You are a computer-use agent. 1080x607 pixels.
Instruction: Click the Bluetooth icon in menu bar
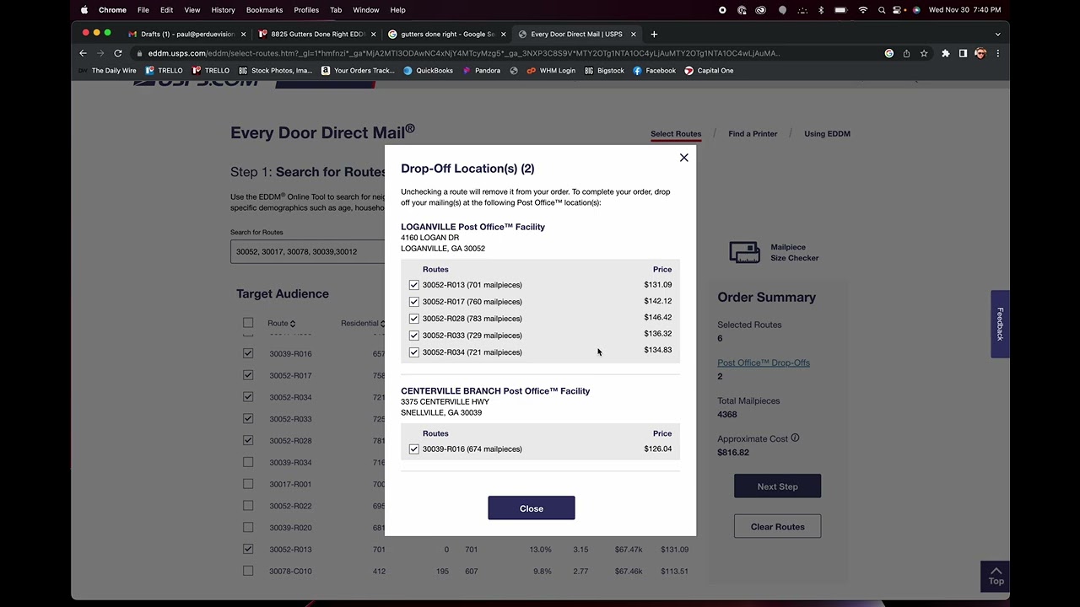(821, 10)
